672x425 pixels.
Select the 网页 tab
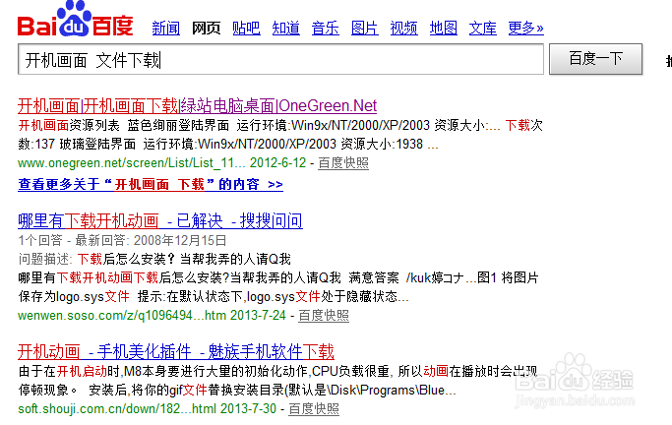point(207,29)
